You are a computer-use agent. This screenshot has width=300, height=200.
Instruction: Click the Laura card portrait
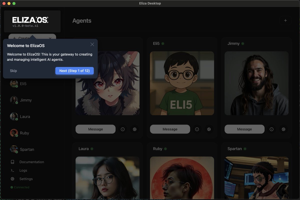point(107,178)
